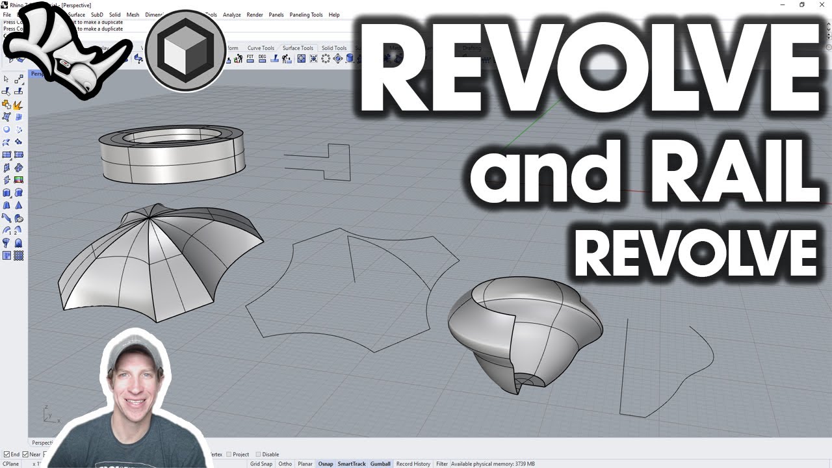Click the blue curved arrows icon in toolbar
Viewport: 832px width, 468px height.
click(138, 58)
